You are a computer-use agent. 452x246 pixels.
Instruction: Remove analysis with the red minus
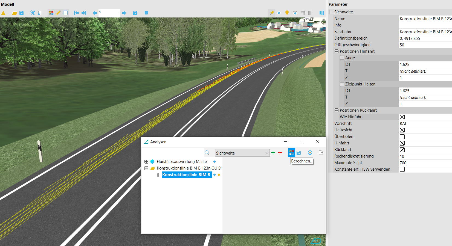click(x=280, y=153)
